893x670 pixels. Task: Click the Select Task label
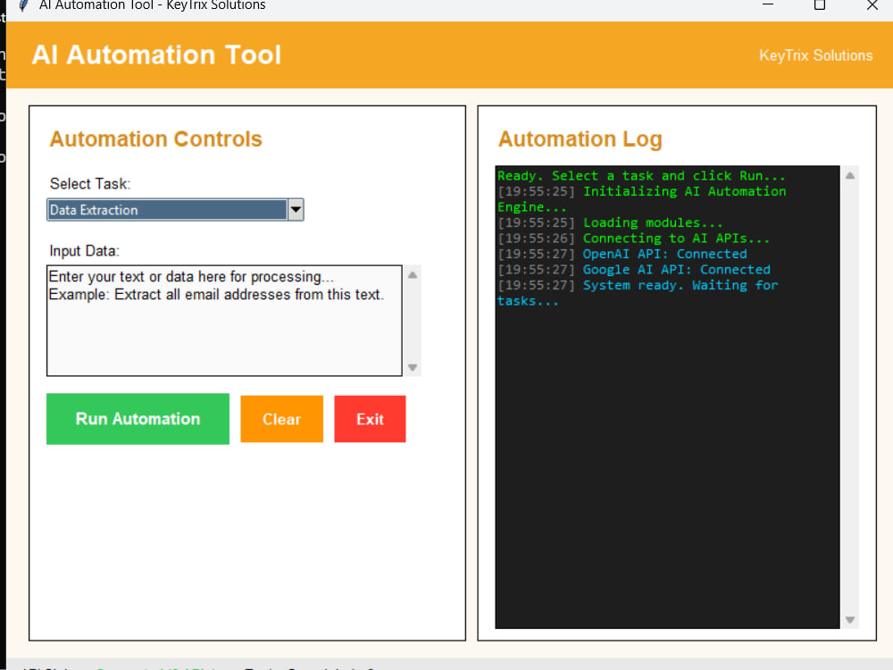90,183
